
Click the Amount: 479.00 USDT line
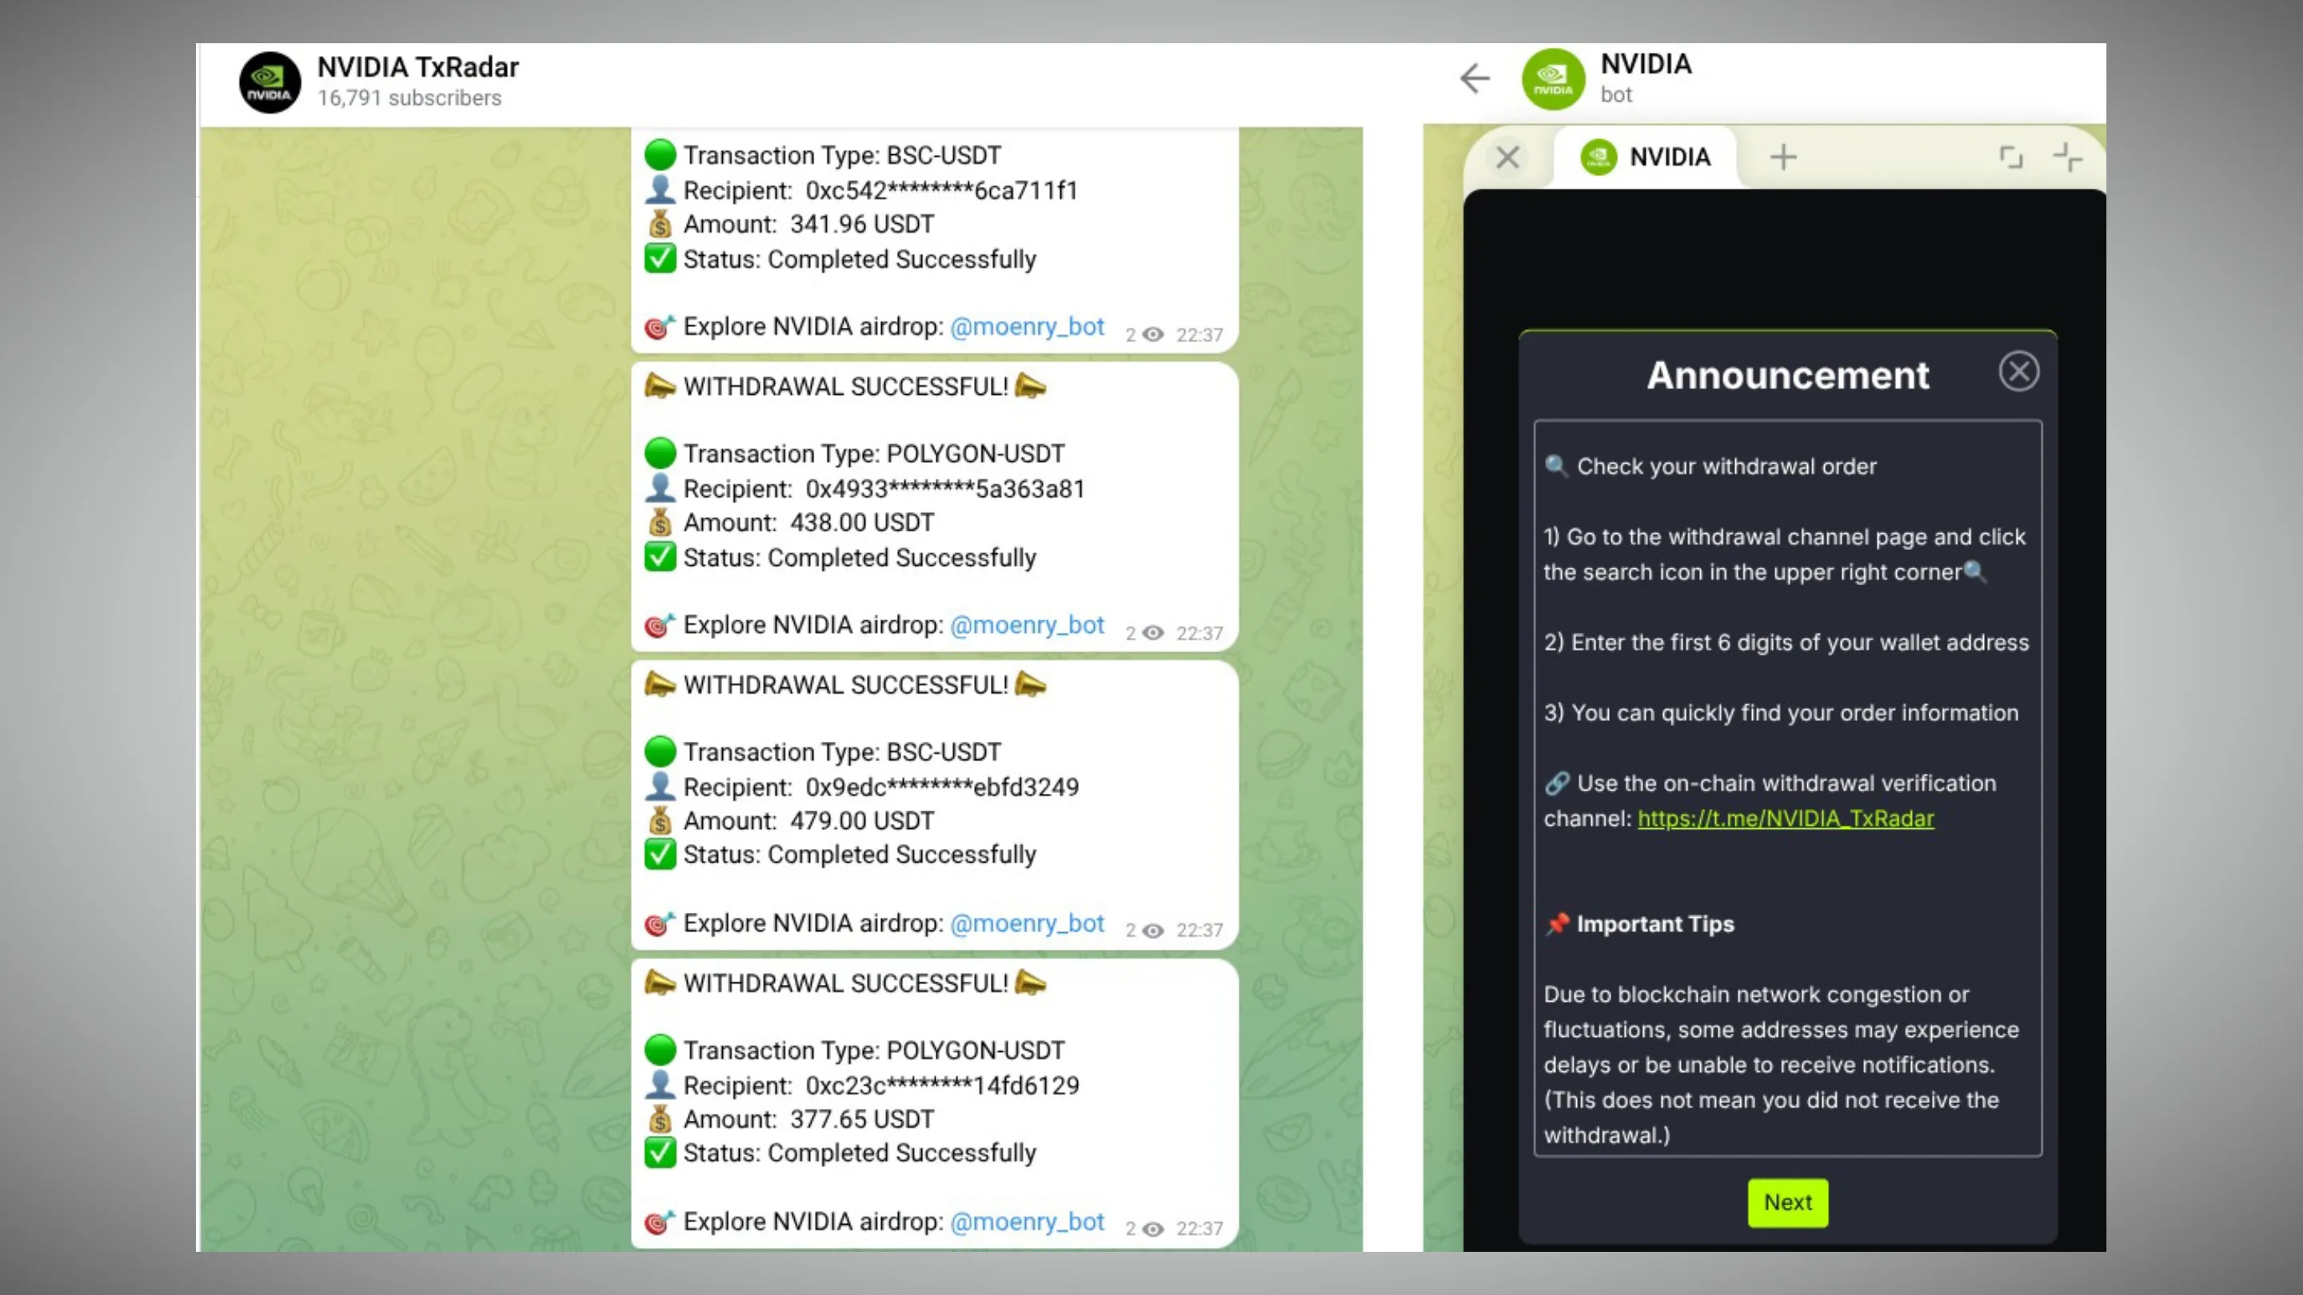(x=808, y=821)
